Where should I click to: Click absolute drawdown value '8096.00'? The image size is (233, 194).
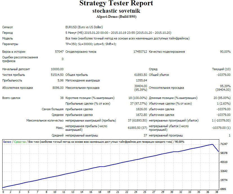(58, 88)
